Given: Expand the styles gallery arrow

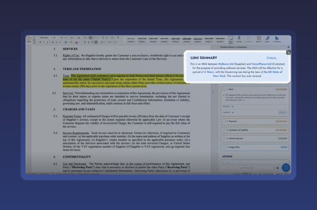Looking at the screenshot, I should (x=227, y=39).
